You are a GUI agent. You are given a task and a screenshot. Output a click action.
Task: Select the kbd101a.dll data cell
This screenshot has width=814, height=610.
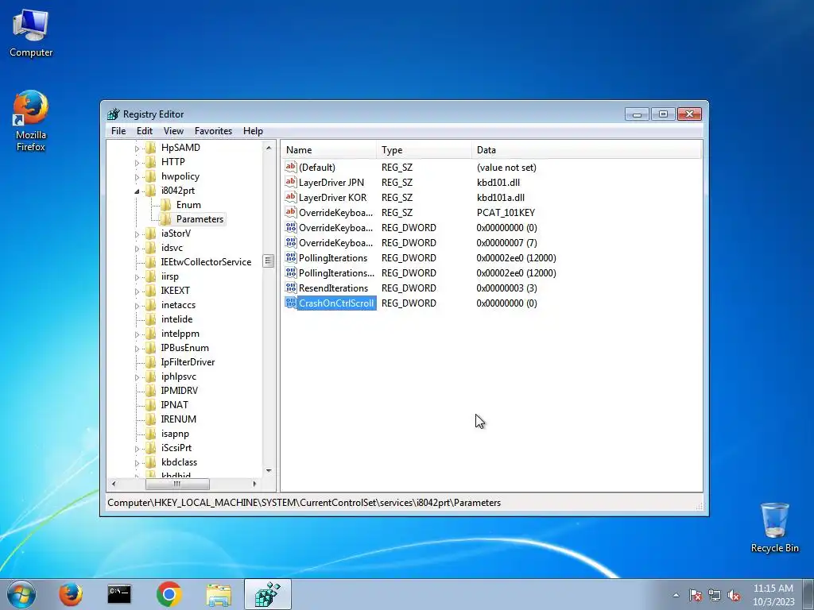501,198
